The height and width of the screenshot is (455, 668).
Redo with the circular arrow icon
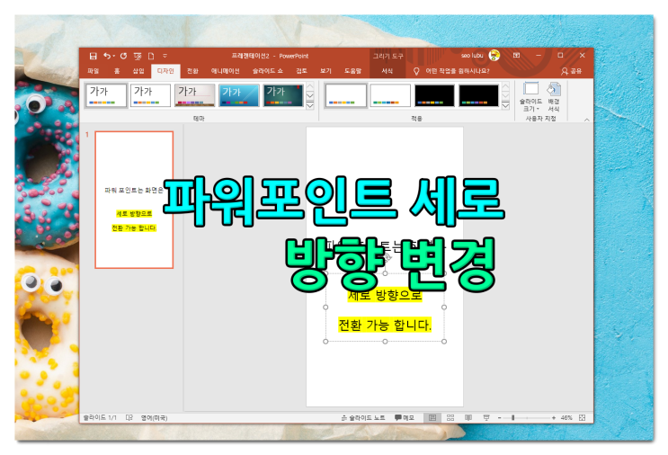123,56
